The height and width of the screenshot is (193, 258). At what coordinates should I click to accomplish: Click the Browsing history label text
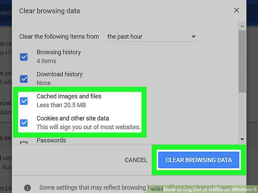58,52
